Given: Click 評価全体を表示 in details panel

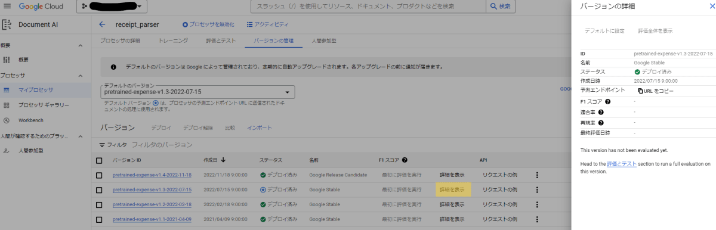Looking at the screenshot, I should click(655, 30).
